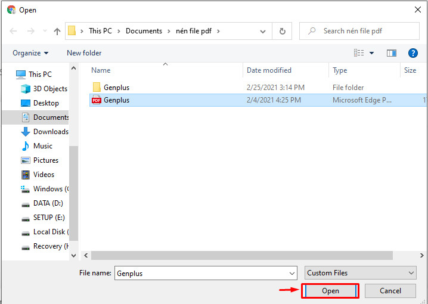Viewport: 428px width, 304px height.
Task: Click the 2/4/2021 4:25 PM date cell
Action: [274, 100]
